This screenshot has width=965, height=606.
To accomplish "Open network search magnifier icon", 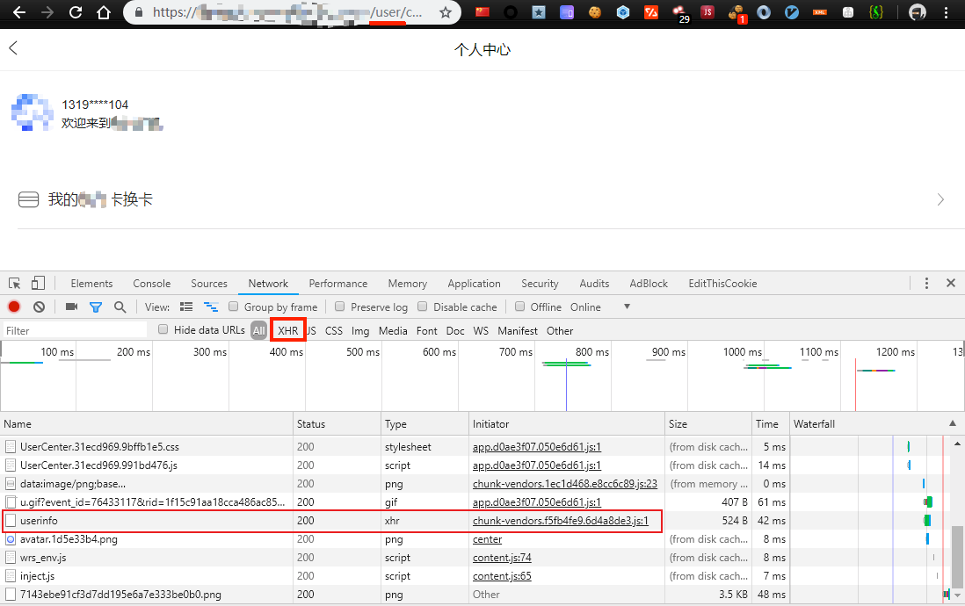I will [120, 307].
